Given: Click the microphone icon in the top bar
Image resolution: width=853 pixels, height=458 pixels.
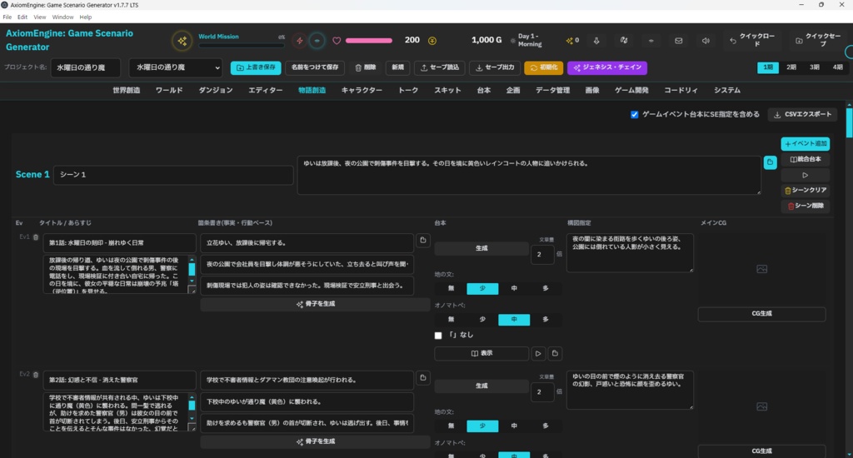Looking at the screenshot, I should point(596,41).
